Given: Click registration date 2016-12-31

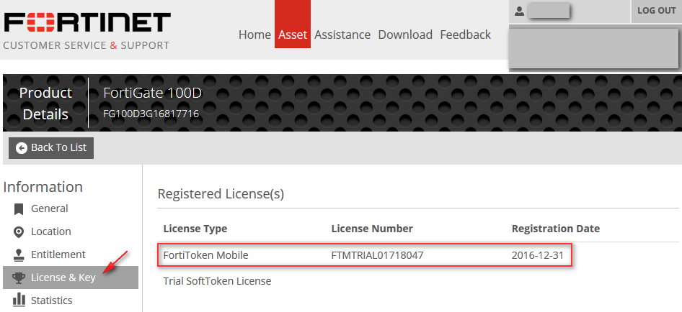Looking at the screenshot, I should 538,256.
